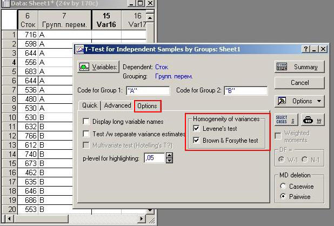This screenshot has width=334, height=226.
Task: Open the Options dropdown button on right
Action: pyautogui.click(x=299, y=101)
